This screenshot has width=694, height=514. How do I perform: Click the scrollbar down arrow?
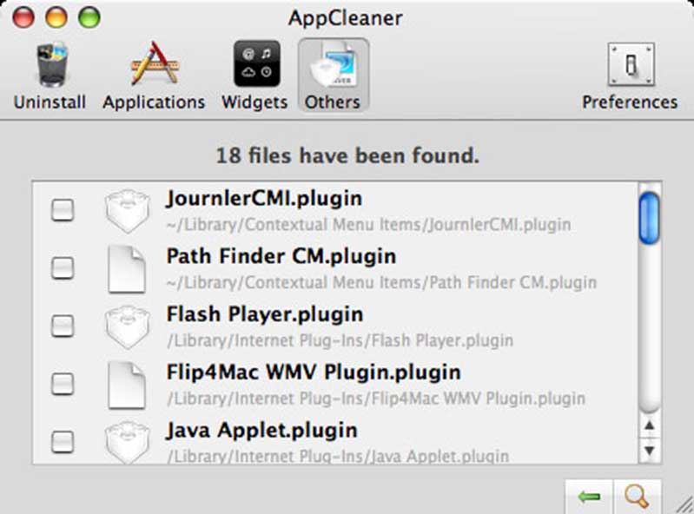(x=648, y=451)
